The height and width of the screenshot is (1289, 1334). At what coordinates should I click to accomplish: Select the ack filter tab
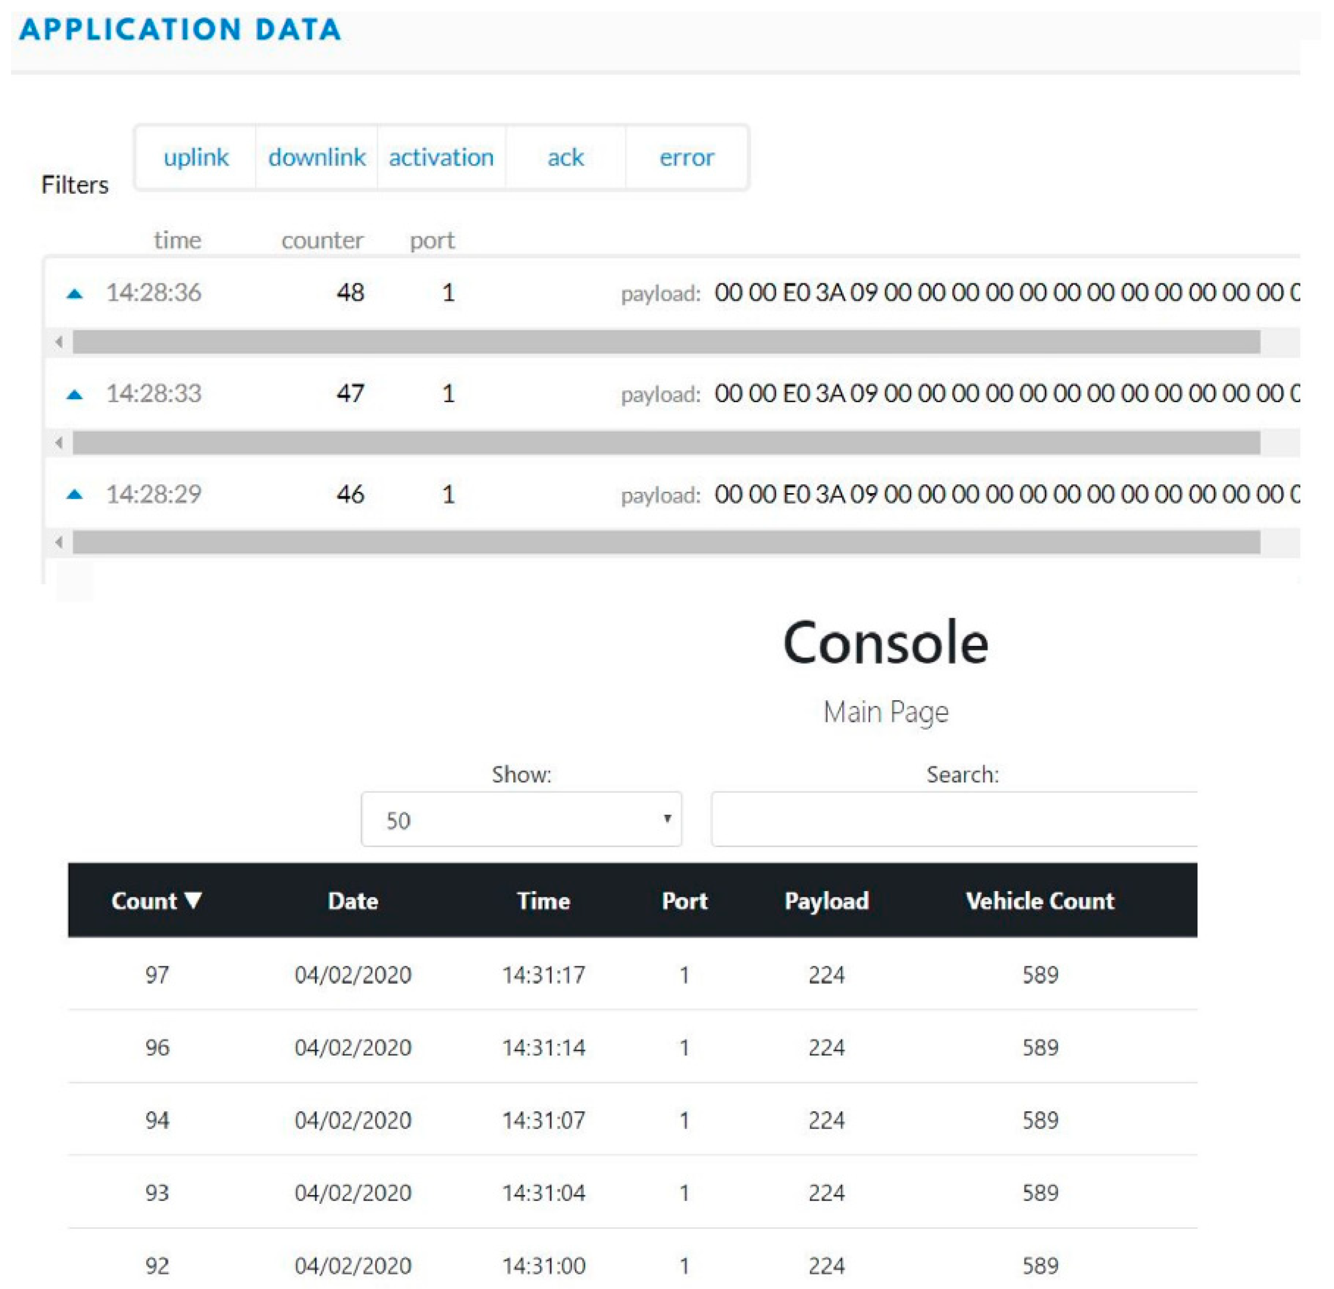point(565,157)
